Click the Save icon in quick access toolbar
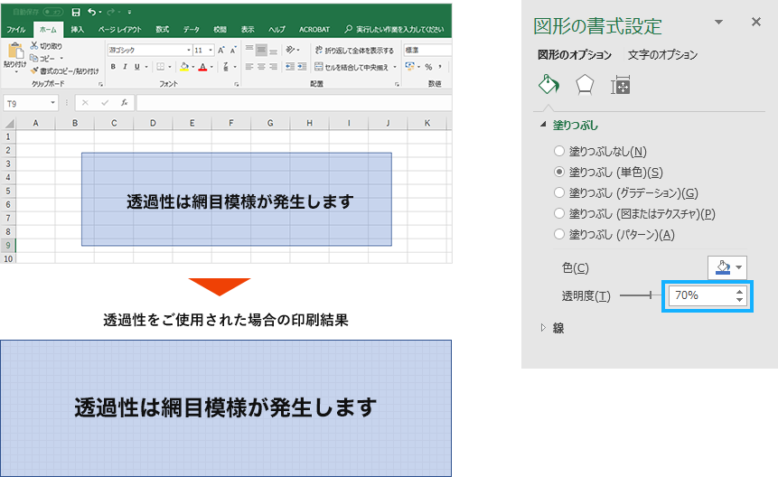778x477 pixels. [x=76, y=13]
